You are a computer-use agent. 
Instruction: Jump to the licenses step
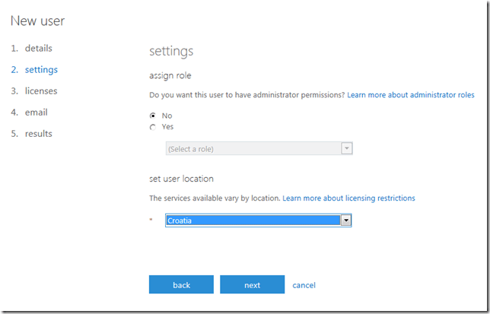pyautogui.click(x=40, y=90)
